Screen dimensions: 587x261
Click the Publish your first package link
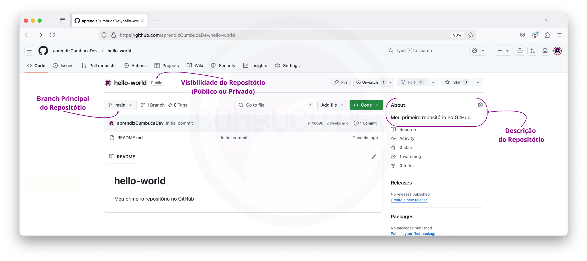point(413,233)
